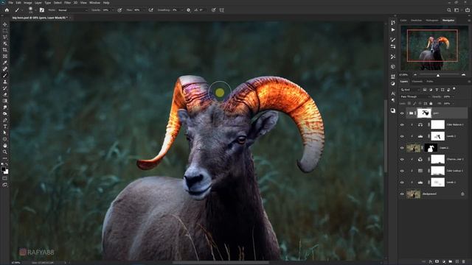The height and width of the screenshot is (265, 472).
Task: Open the Filter menu
Action: tap(67, 3)
